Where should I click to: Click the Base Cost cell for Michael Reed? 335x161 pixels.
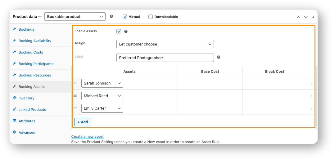point(210,96)
